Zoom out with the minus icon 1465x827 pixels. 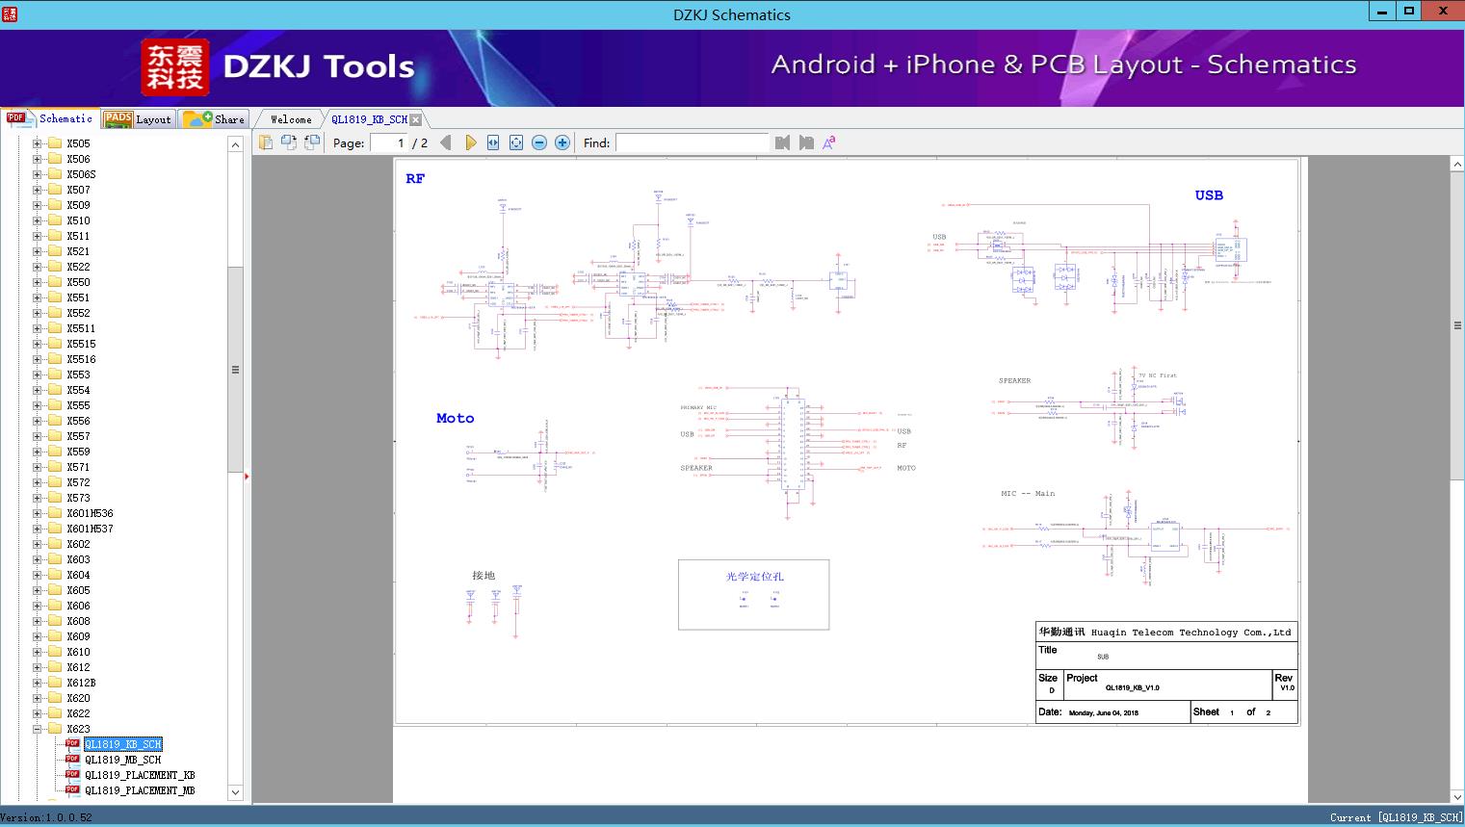(539, 142)
